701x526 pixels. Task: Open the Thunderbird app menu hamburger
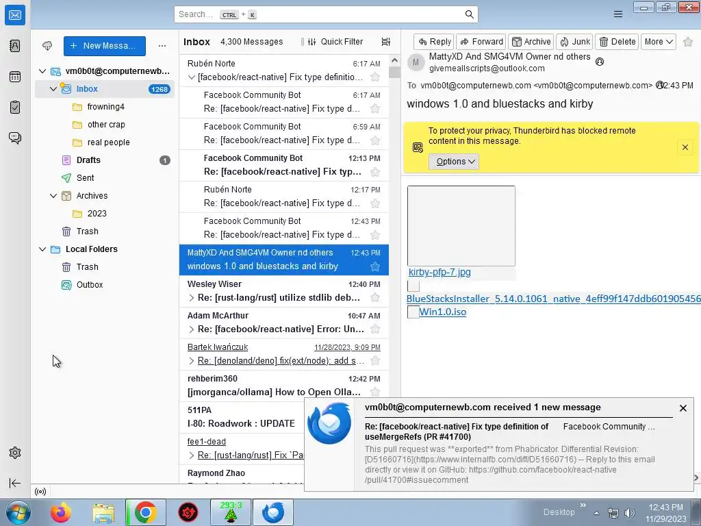tap(618, 15)
